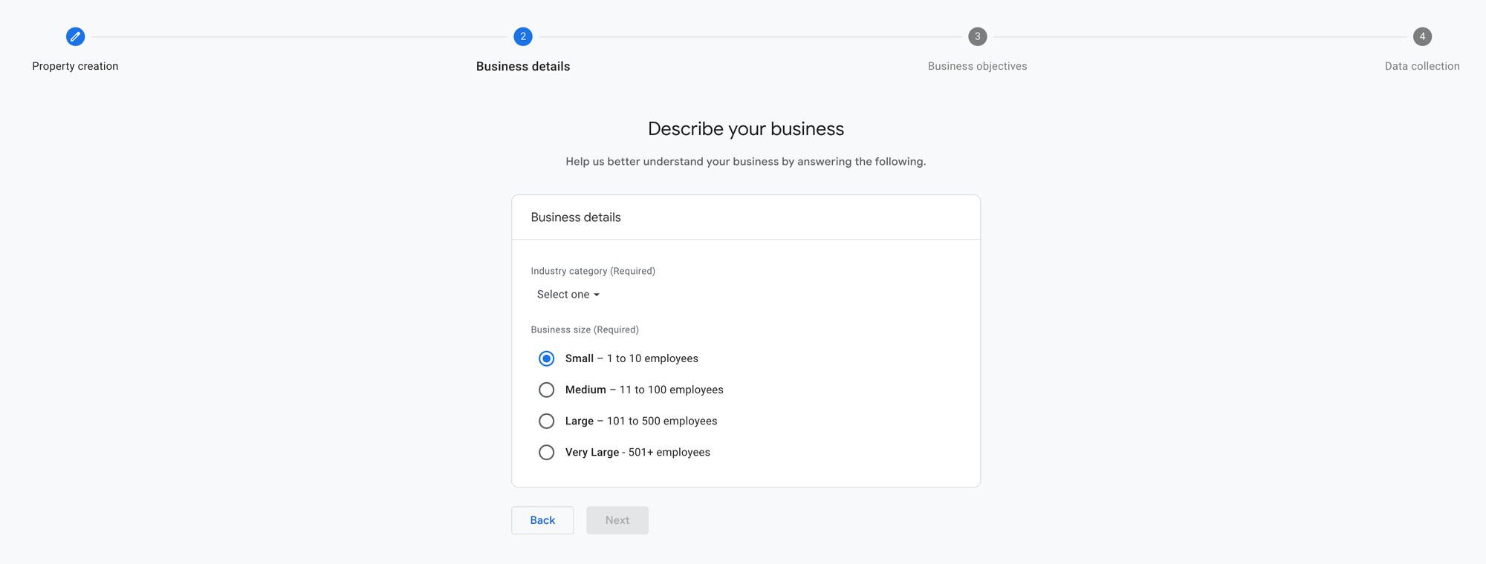
Task: Select Large 101 to 500 employees
Action: point(546,421)
